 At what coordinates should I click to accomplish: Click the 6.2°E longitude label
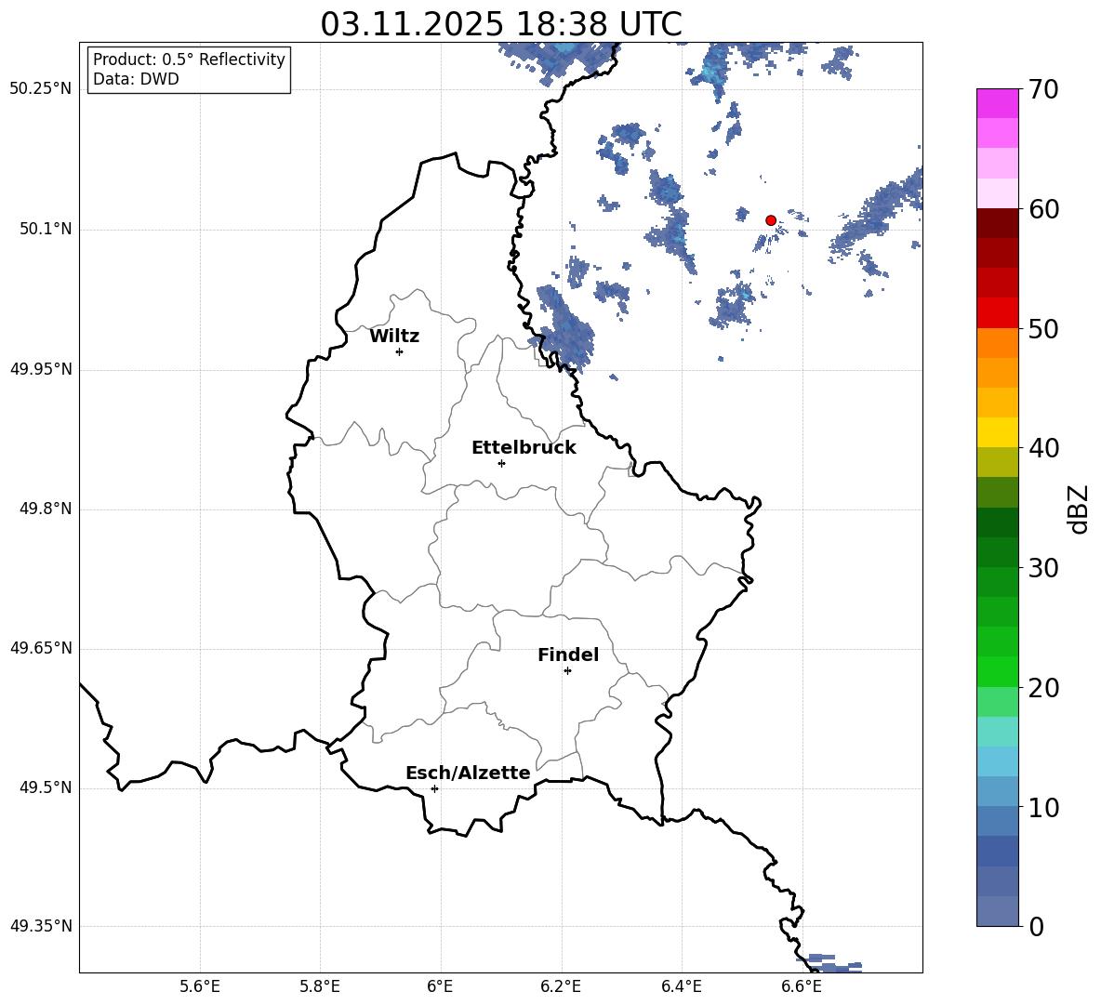[x=561, y=986]
